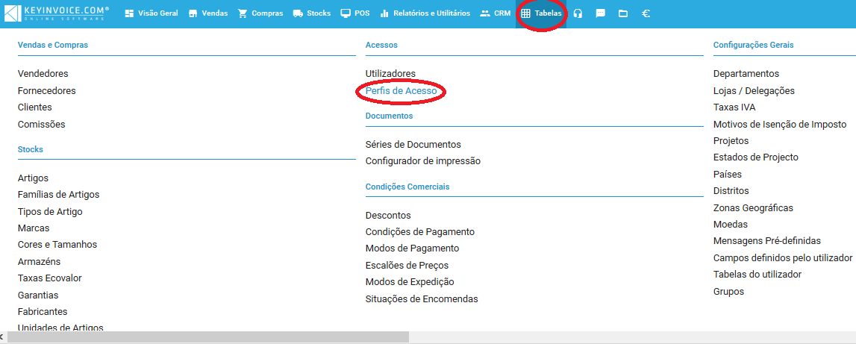Open Fabricantes table
This screenshot has width=856, height=344.
point(43,312)
